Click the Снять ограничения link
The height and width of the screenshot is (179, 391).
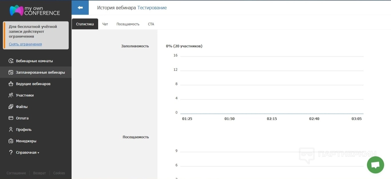25,44
